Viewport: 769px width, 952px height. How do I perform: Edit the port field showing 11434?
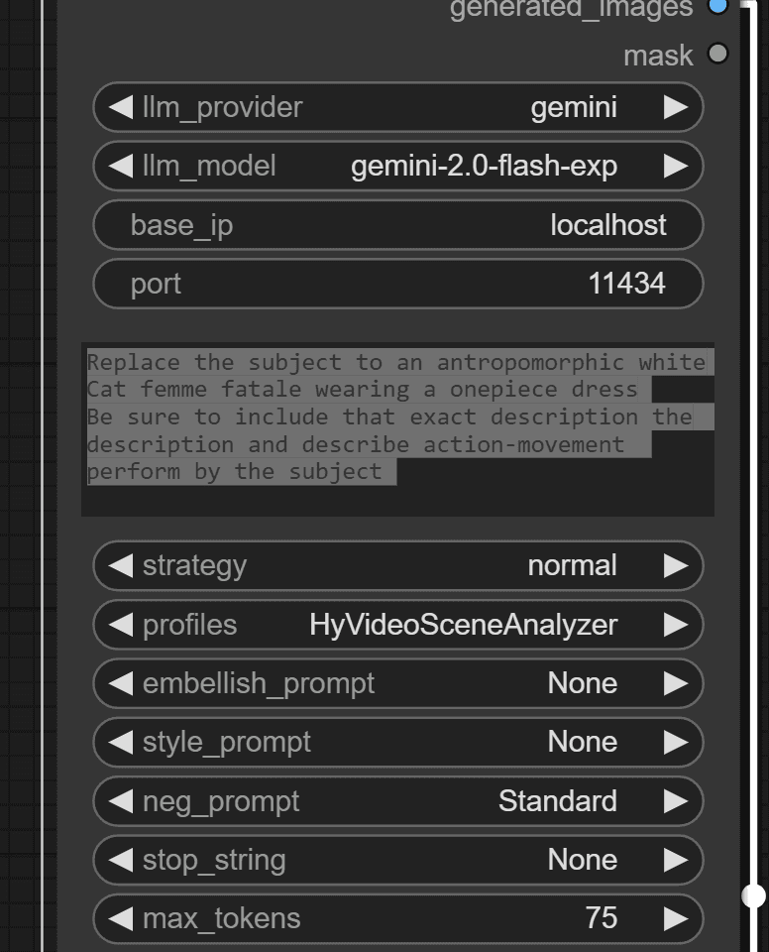396,284
